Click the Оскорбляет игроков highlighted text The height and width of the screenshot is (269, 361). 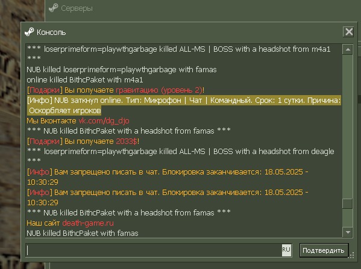pyautogui.click(x=64, y=111)
